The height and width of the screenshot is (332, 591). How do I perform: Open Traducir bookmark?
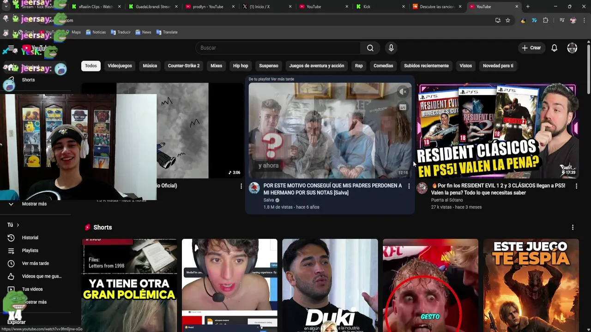[x=121, y=32]
